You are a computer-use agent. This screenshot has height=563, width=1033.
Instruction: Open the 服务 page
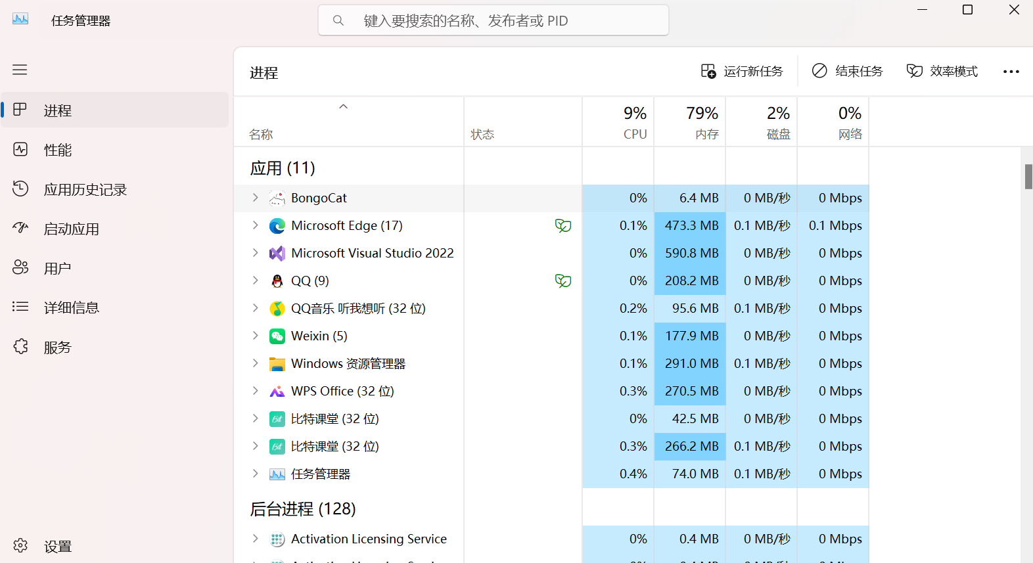click(x=116, y=347)
